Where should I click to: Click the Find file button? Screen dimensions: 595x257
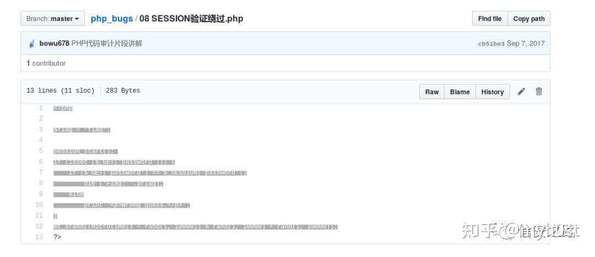[490, 19]
